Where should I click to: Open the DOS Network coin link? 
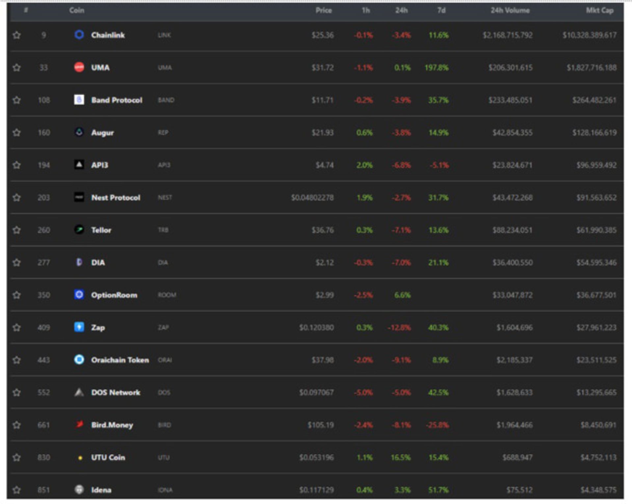click(x=116, y=392)
